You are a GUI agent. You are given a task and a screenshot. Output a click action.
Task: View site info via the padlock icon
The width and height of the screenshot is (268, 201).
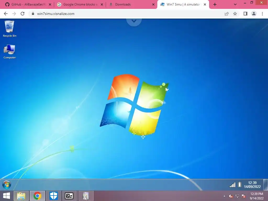pos(33,14)
